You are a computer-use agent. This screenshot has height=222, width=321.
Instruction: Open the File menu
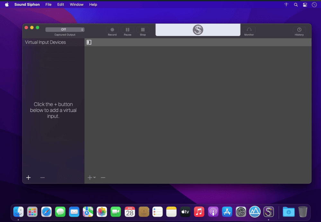pyautogui.click(x=48, y=4)
